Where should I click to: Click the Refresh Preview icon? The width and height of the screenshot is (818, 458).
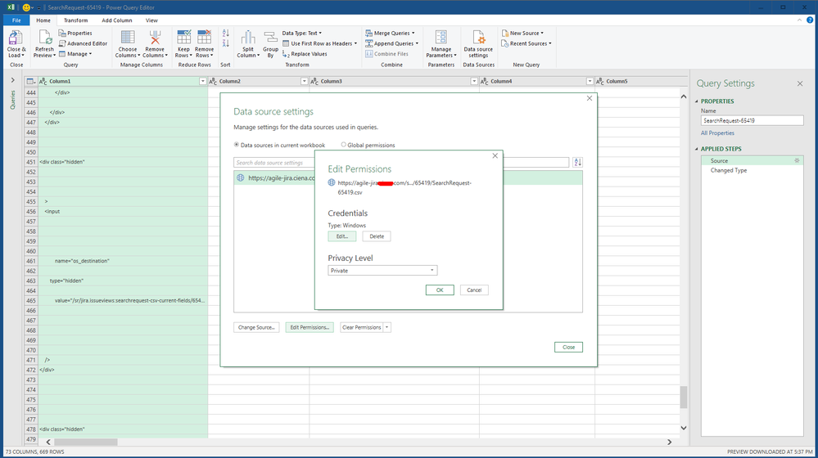pos(44,44)
